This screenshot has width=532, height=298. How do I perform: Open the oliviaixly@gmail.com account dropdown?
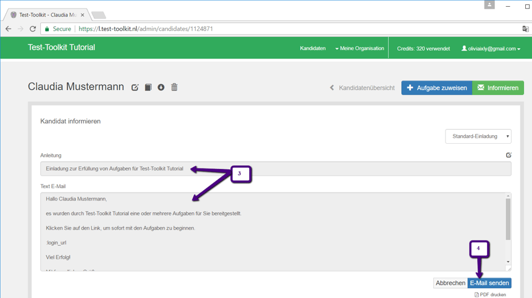point(491,49)
